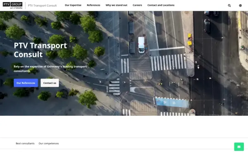Open the References menu item
Viewport: 248px width, 155px height.
coord(93,5)
